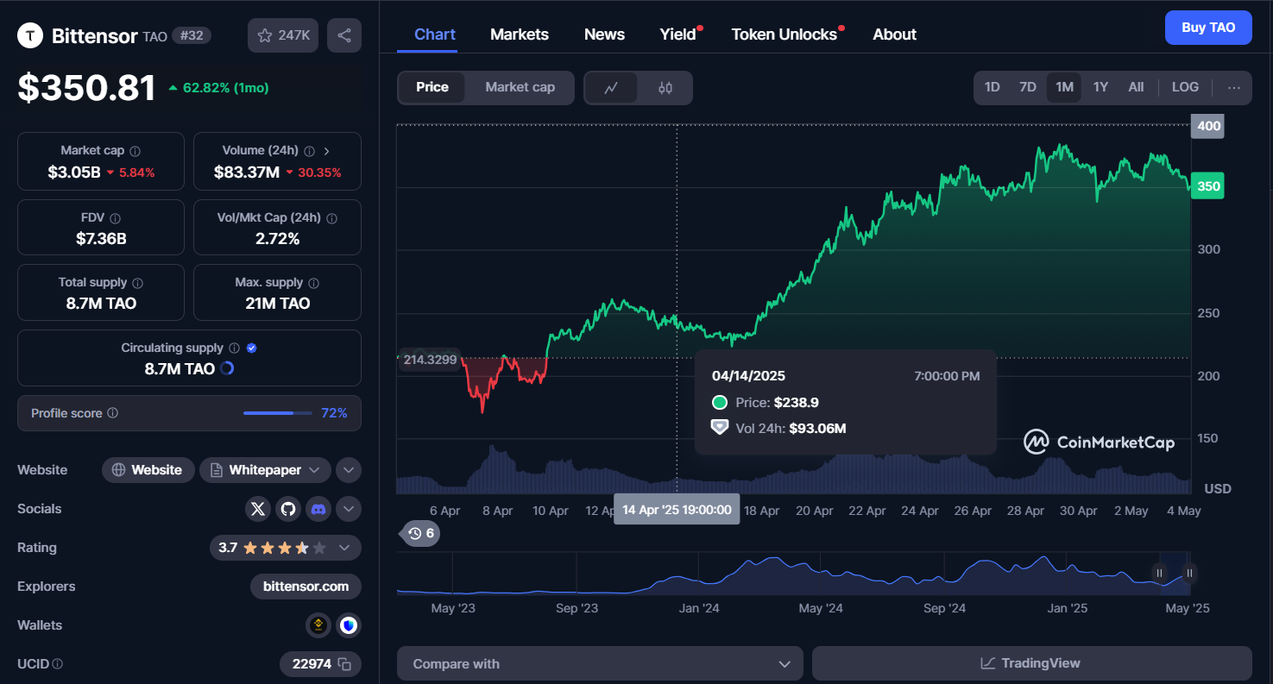The height and width of the screenshot is (684, 1273).
Task: Click UCID info icon
Action: point(58,664)
